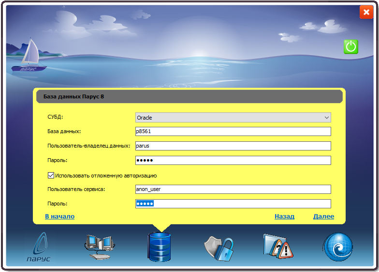
Task: Open the СУБД Oracle dropdown
Action: 233,118
